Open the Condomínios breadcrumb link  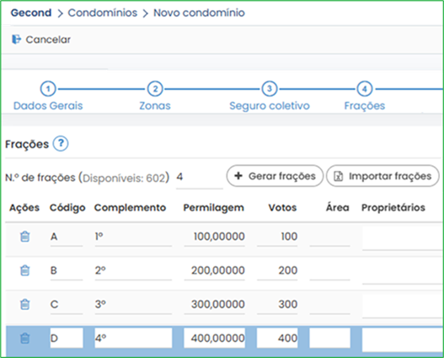103,13
